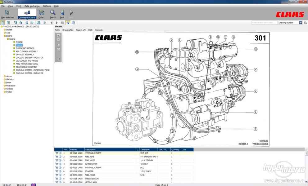The height and width of the screenshot is (186, 308).
Task: Open the Print menu
Action: coord(19,6)
